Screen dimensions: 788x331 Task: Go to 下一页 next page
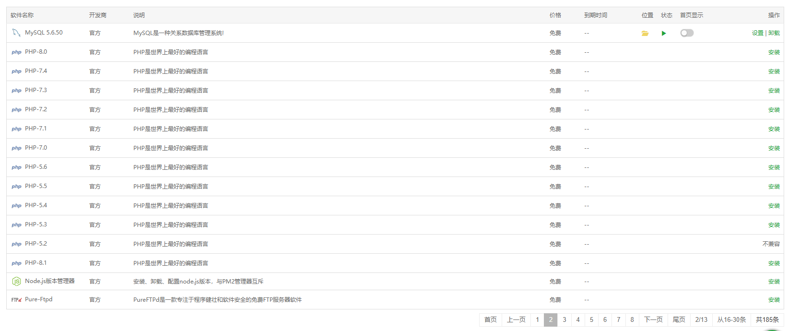click(653, 319)
